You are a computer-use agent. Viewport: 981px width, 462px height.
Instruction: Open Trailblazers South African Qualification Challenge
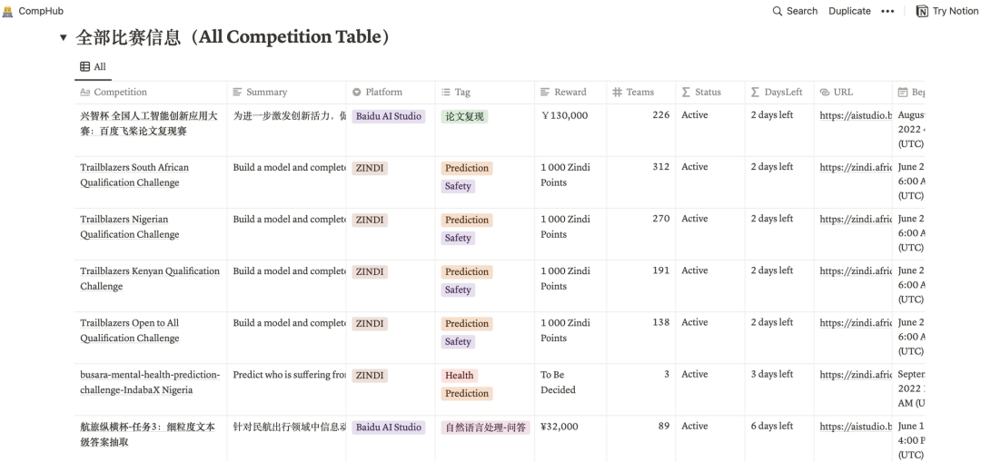click(x=134, y=175)
